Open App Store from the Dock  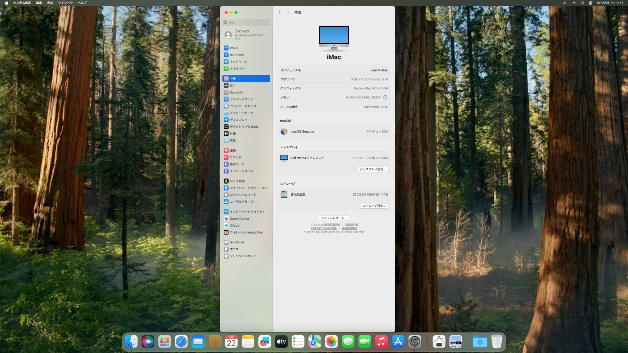(398, 342)
